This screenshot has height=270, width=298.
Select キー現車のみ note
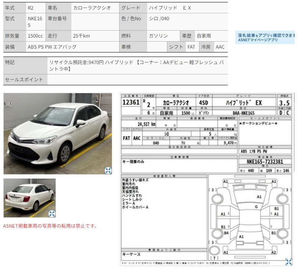point(133,162)
